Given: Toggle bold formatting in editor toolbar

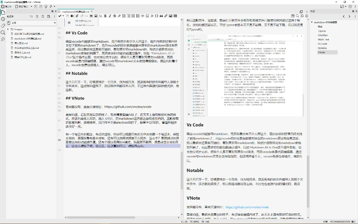Looking at the screenshot, I should (x=105, y=16).
